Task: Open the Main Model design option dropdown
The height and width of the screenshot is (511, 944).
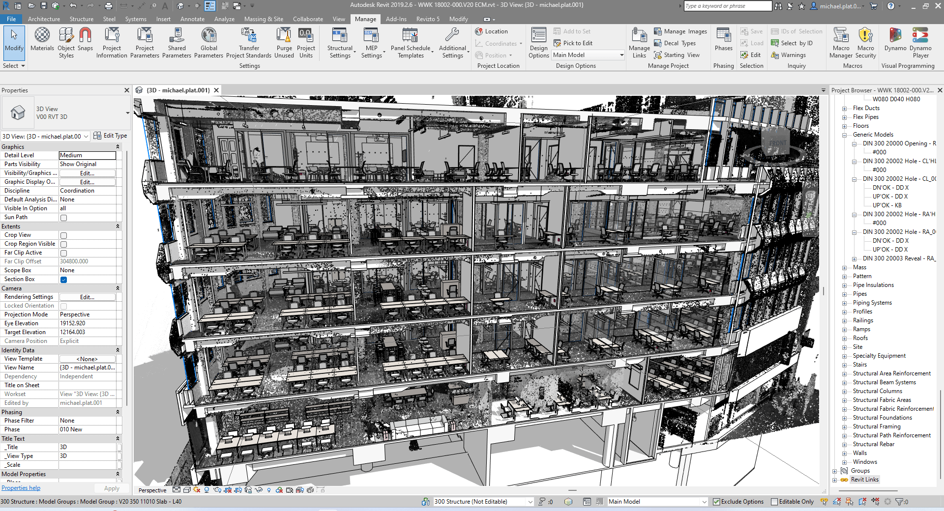Action: [x=588, y=55]
